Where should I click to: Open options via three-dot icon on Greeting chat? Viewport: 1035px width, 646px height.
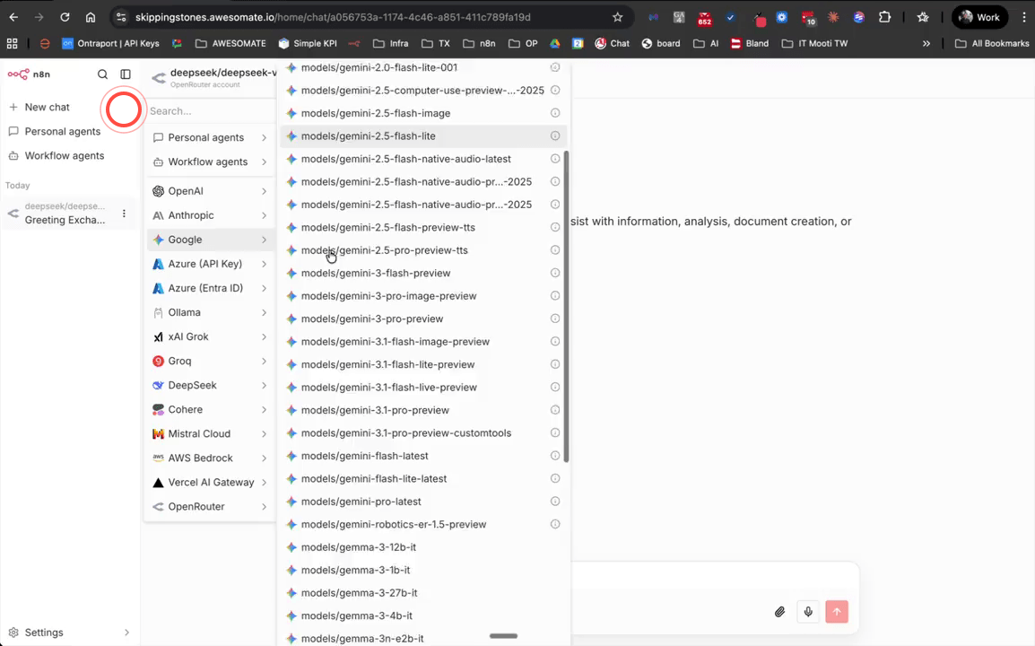(x=123, y=213)
